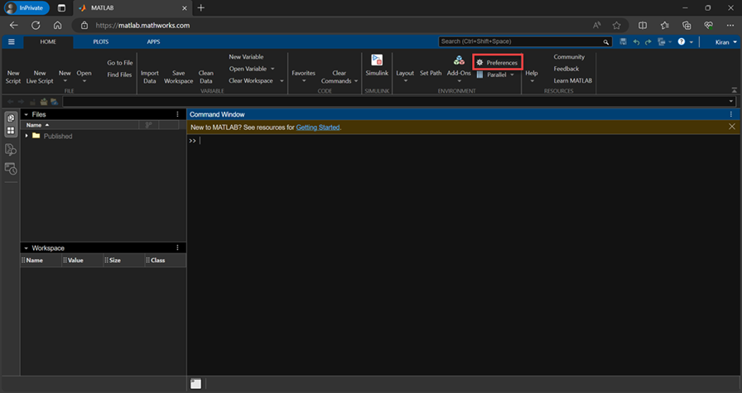Expand the Parallel dropdown
Screen dimensions: 742x393
tap(512, 74)
